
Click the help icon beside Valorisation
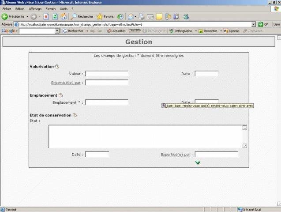click(x=57, y=67)
